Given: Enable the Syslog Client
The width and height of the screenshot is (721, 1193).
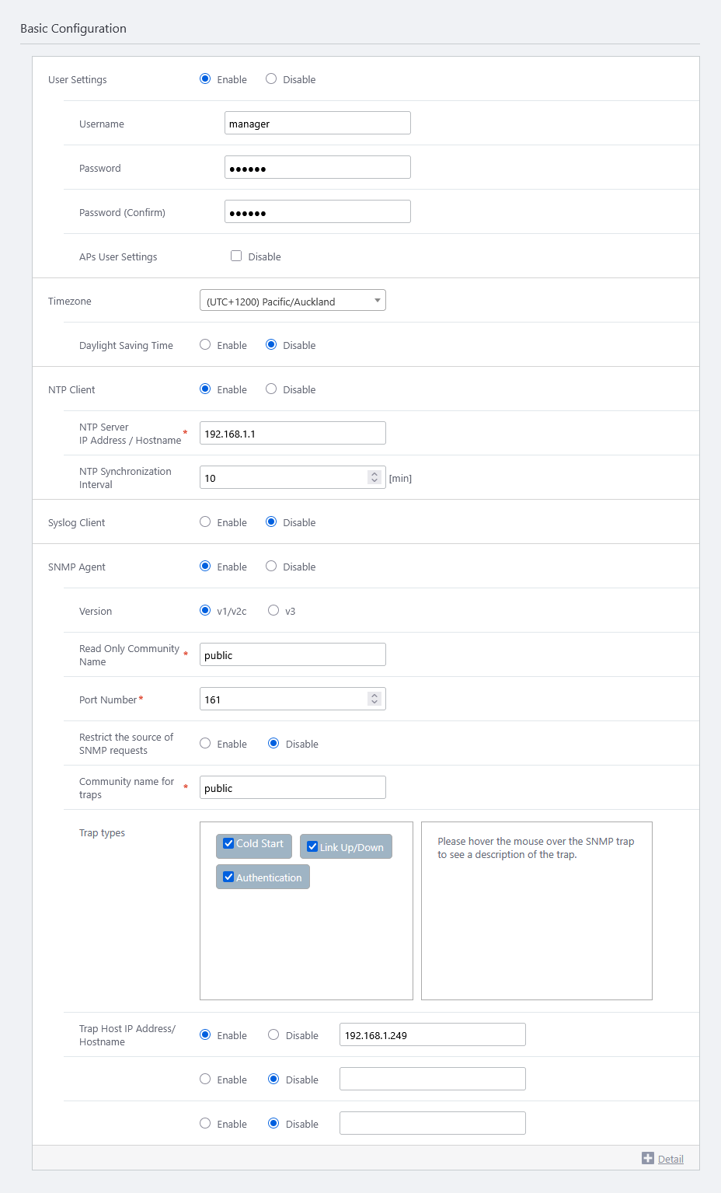Looking at the screenshot, I should click(x=205, y=522).
